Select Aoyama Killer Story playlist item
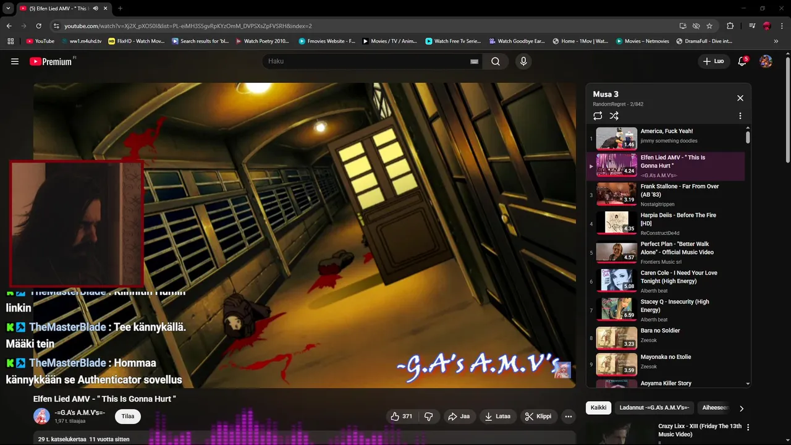791x445 pixels. pos(666,383)
